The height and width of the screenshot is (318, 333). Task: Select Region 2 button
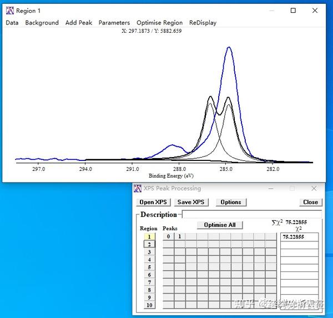(x=149, y=244)
